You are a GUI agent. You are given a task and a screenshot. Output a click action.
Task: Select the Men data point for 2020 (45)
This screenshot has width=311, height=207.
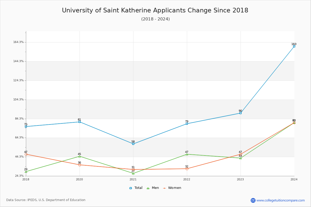click(80, 156)
